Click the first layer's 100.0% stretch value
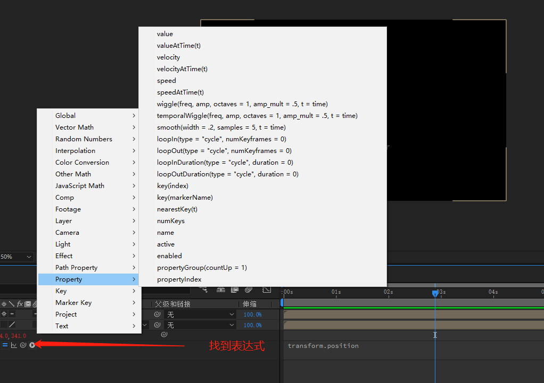 252,314
